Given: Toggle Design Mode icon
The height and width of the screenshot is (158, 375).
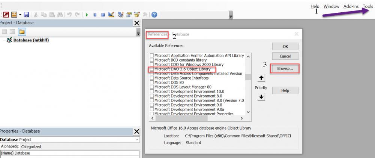Looking at the screenshot, I should coord(111,15).
